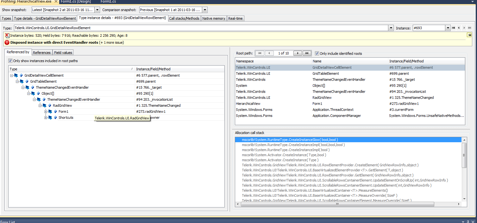
Task: Uncheck Only show instances included in root paths
Action: (10, 61)
